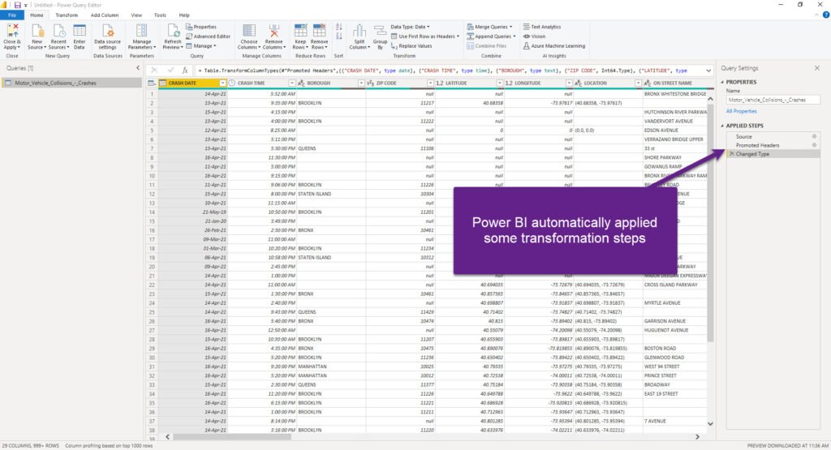The height and width of the screenshot is (450, 831).
Task: Click the formula bar cancel X icon
Action: pos(154,70)
